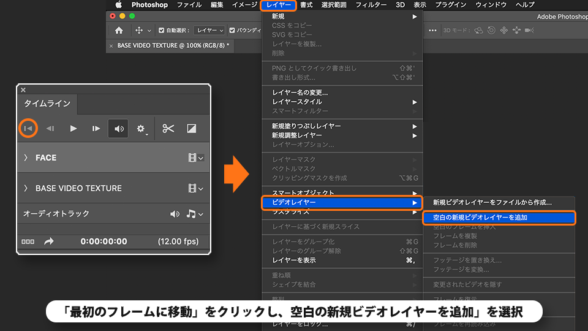Click the green zoom window button
588x331 pixels.
(x=132, y=16)
